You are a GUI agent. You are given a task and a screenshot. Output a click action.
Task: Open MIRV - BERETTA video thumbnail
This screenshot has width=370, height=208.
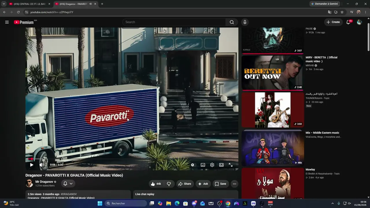point(273,73)
